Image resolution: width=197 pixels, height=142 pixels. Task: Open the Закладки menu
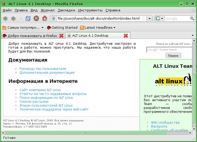click(66, 10)
